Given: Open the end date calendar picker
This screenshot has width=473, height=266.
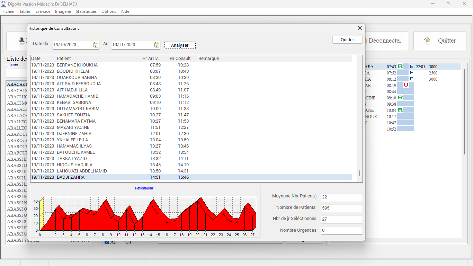Looking at the screenshot, I should [157, 45].
